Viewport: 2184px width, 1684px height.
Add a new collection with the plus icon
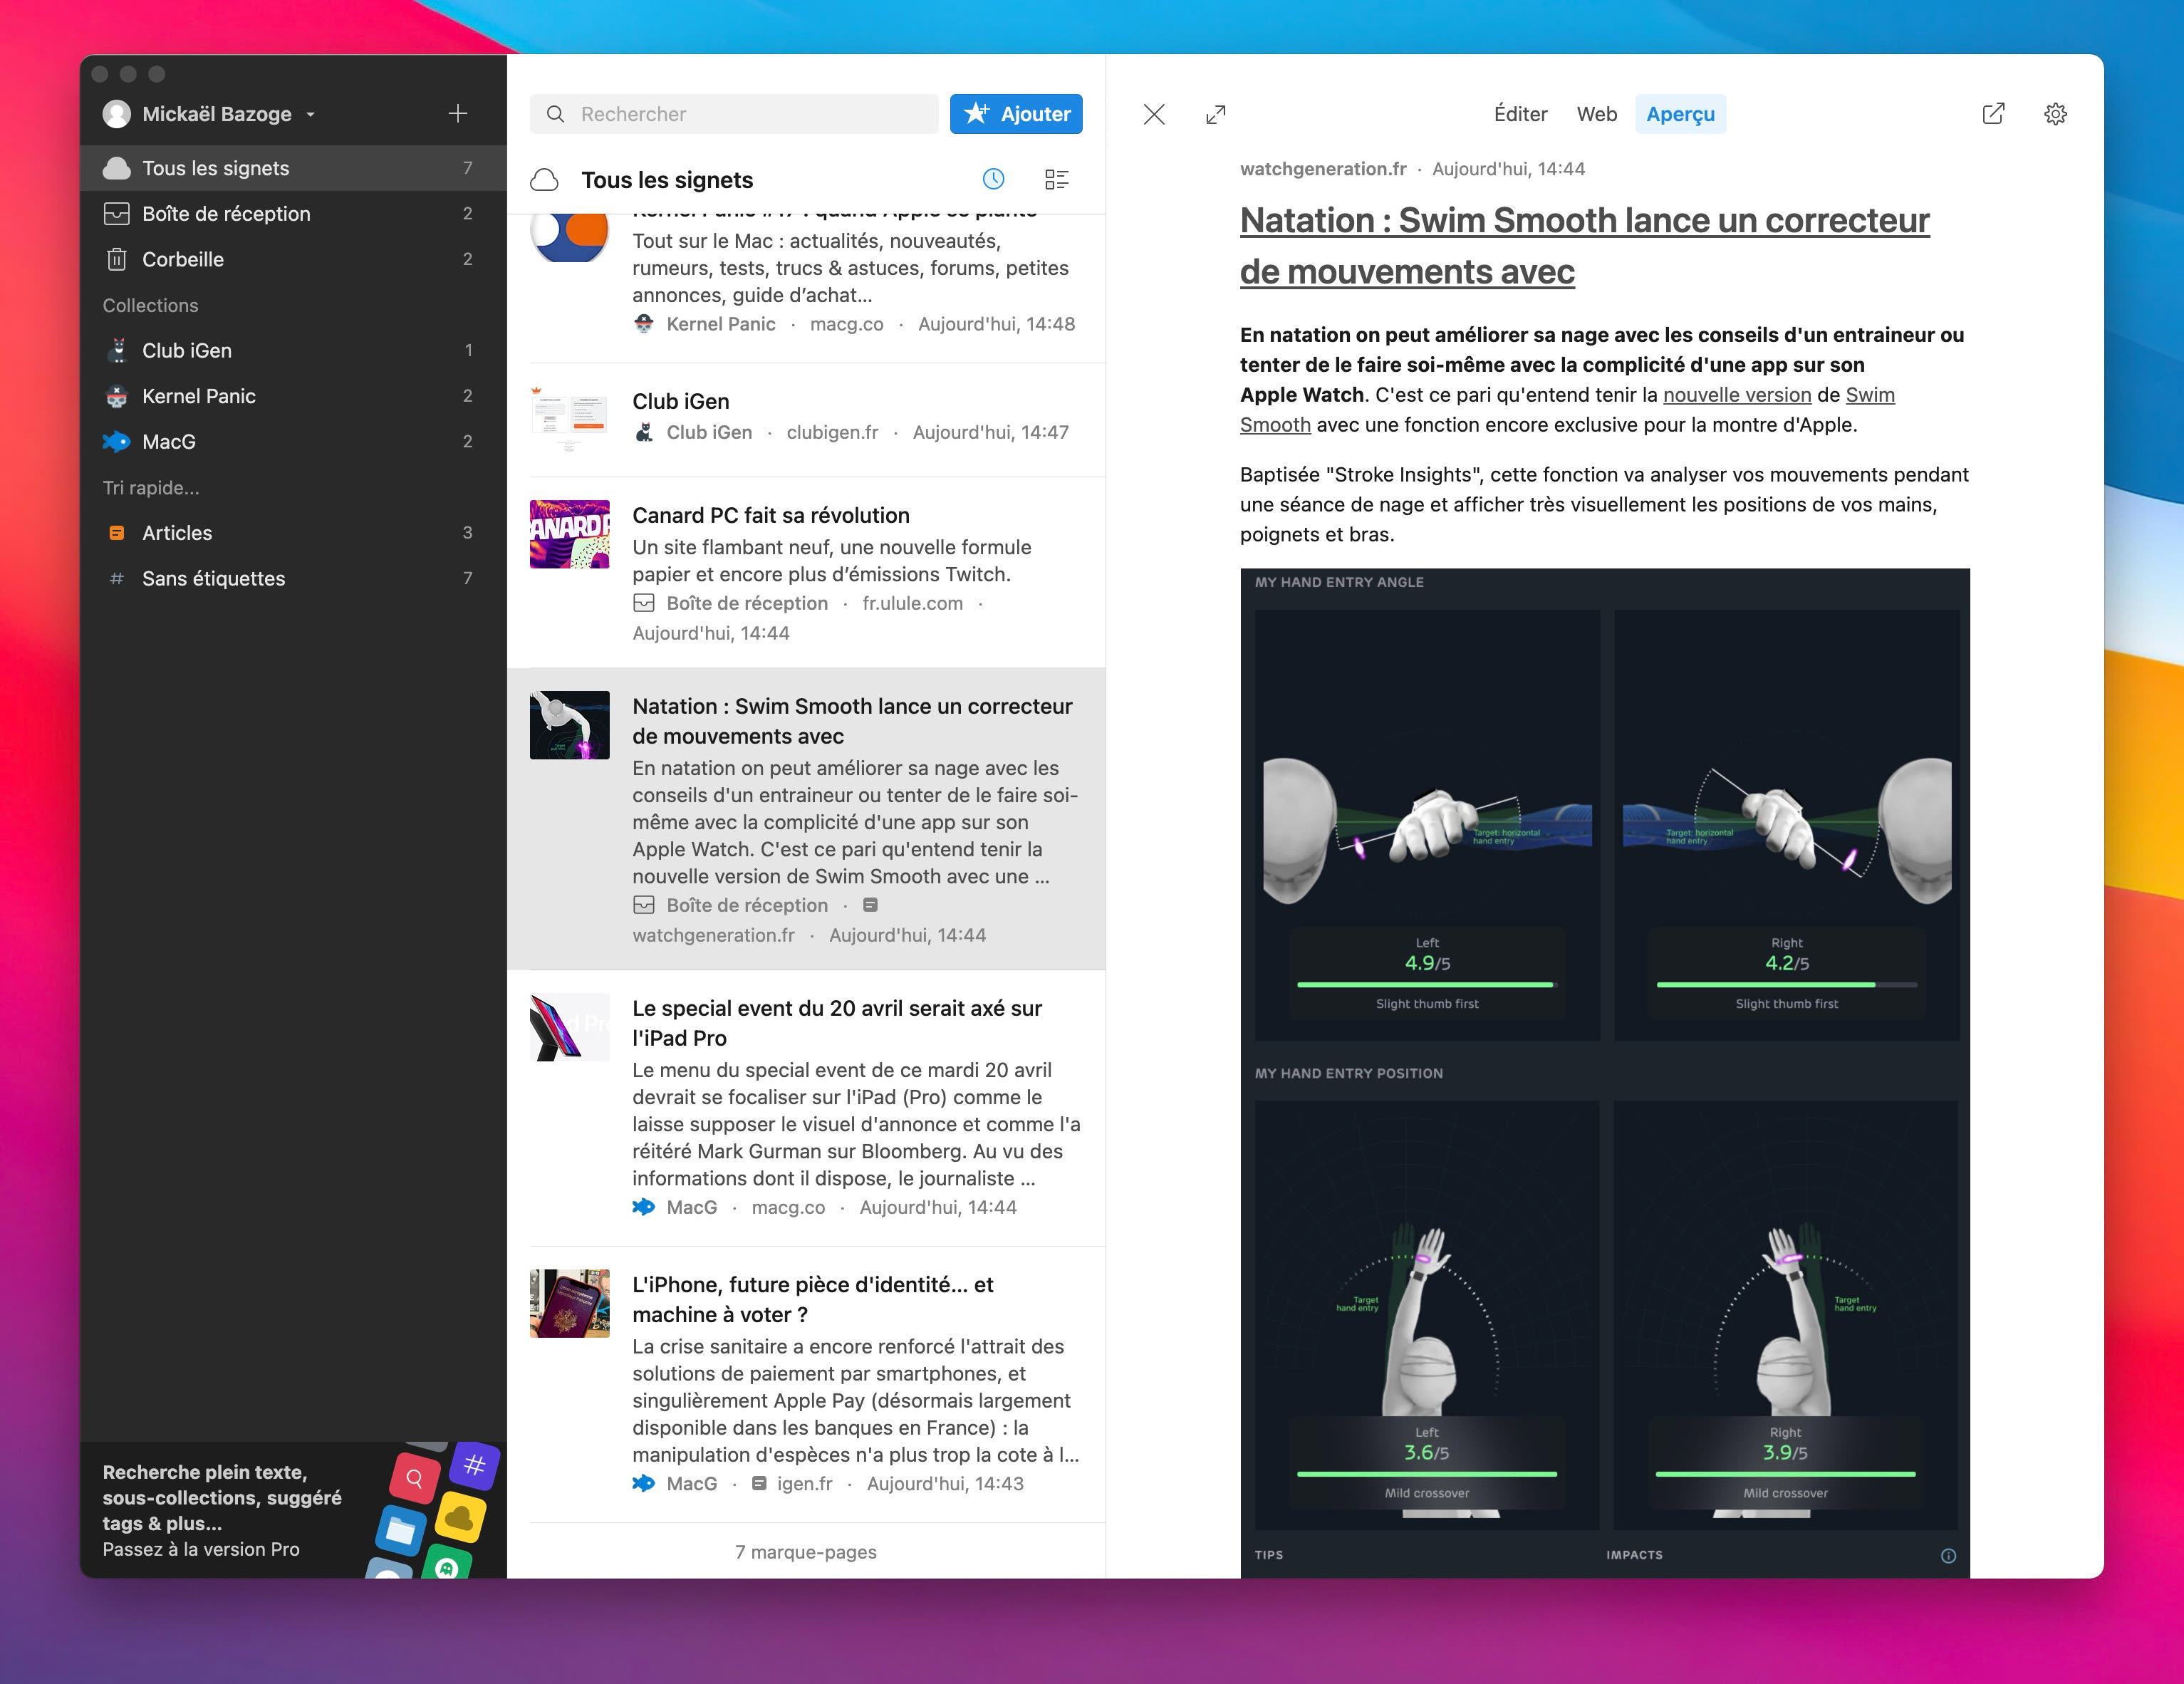[457, 113]
